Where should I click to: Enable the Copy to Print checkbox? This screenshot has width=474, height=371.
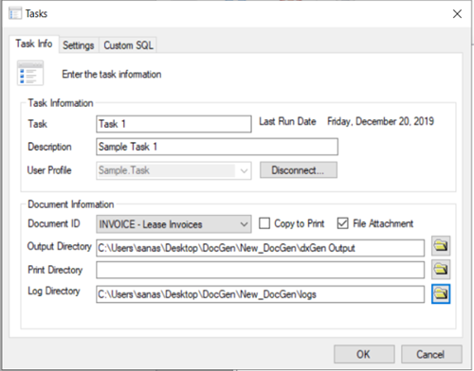click(264, 223)
